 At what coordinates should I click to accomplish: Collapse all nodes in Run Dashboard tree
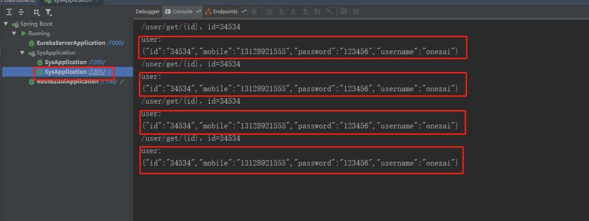[x=21, y=12]
